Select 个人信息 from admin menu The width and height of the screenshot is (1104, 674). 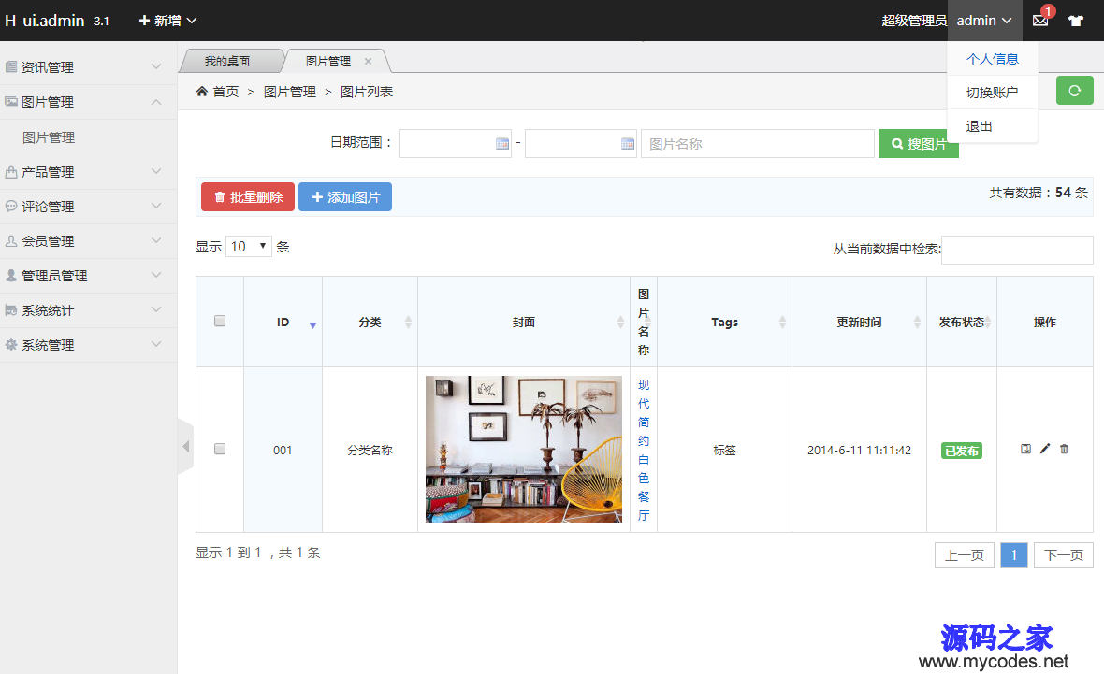click(992, 59)
